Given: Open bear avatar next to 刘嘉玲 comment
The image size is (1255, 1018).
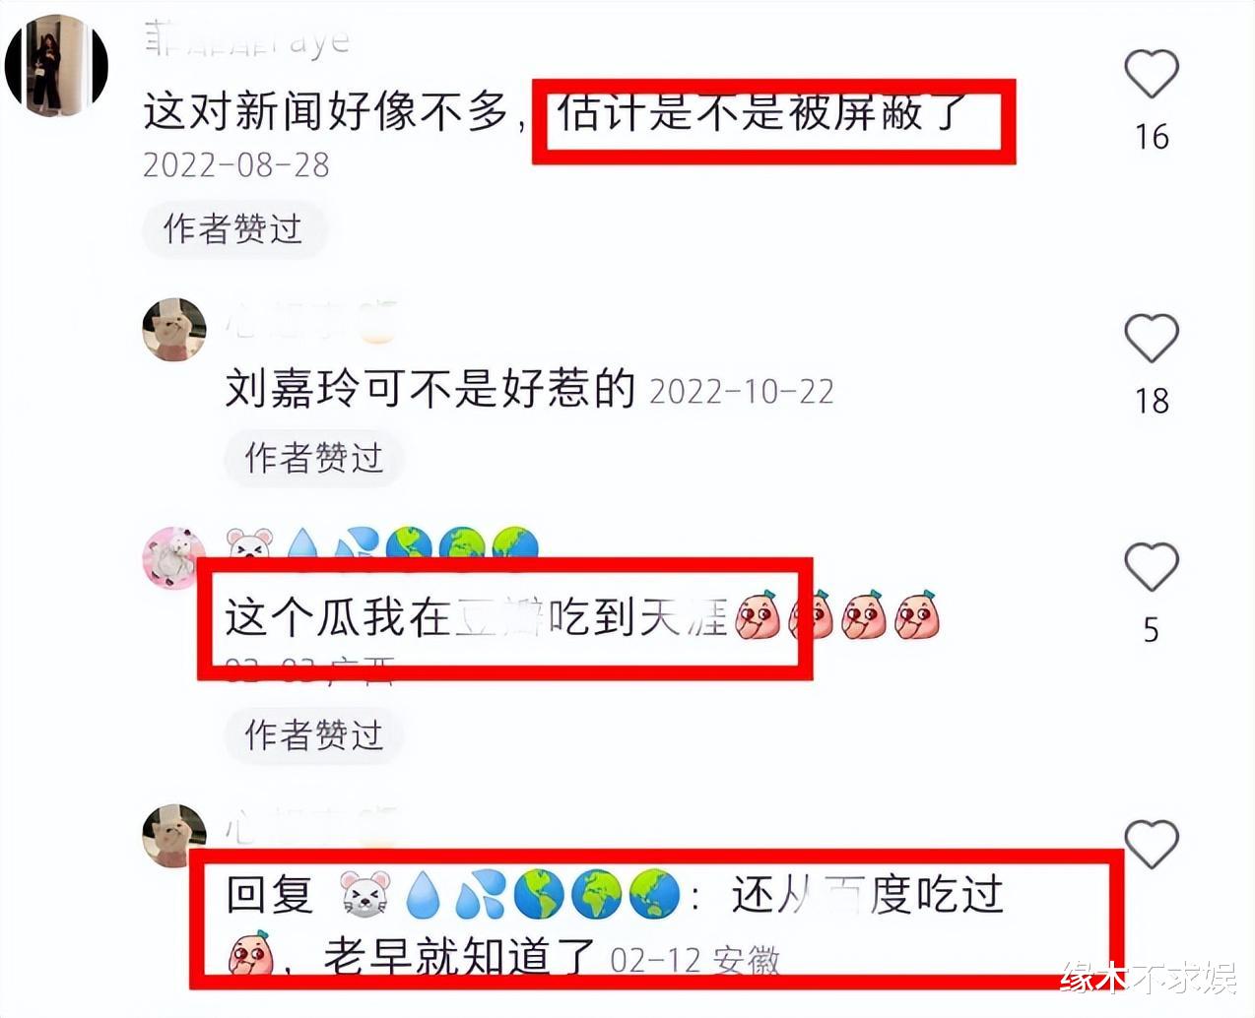Looking at the screenshot, I should (174, 330).
